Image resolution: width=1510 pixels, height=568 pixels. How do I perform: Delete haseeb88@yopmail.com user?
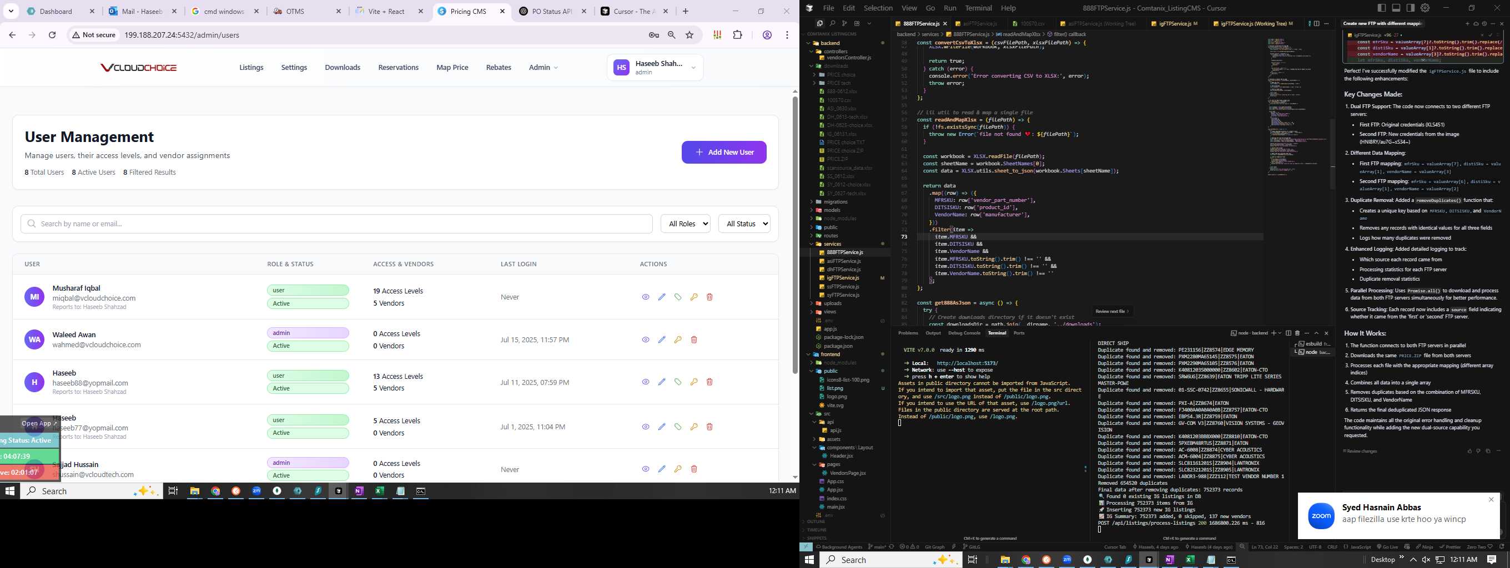[709, 382]
